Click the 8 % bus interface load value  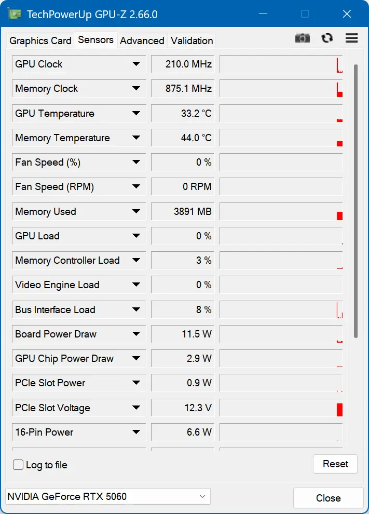click(x=183, y=309)
